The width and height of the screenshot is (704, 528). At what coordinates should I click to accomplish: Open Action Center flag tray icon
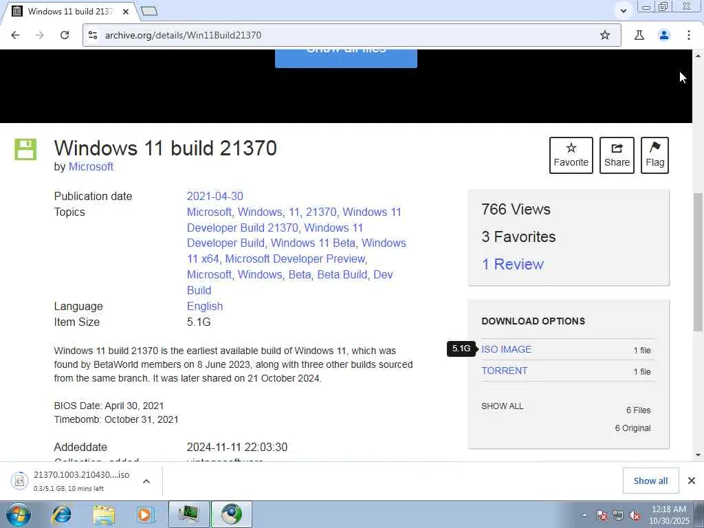[602, 516]
